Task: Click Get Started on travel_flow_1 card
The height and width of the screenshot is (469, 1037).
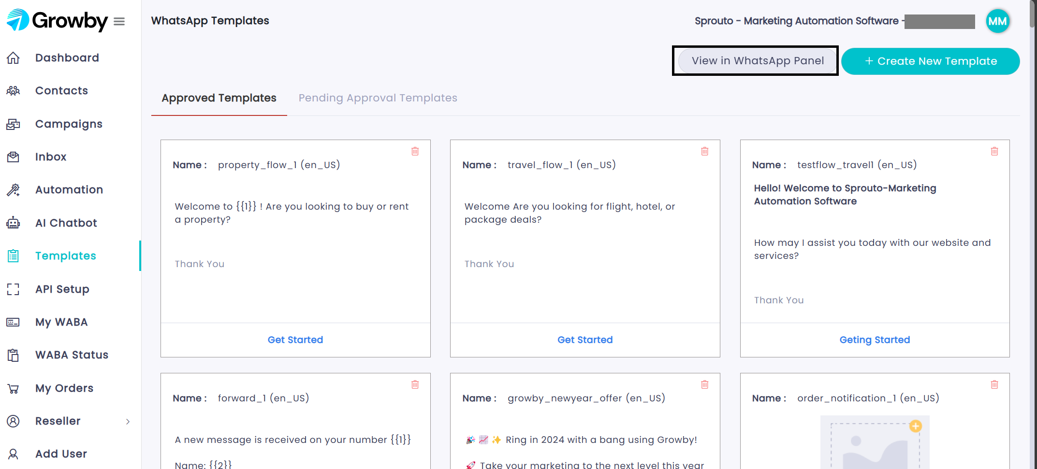Action: click(585, 340)
